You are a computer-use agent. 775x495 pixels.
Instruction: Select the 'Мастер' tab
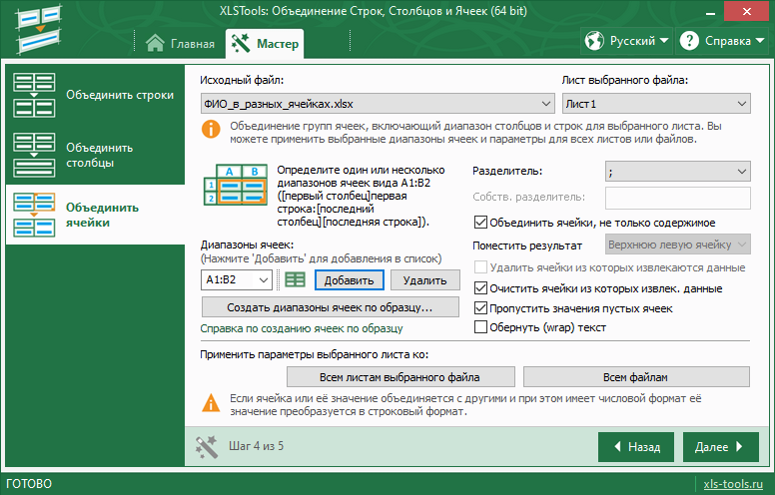265,44
